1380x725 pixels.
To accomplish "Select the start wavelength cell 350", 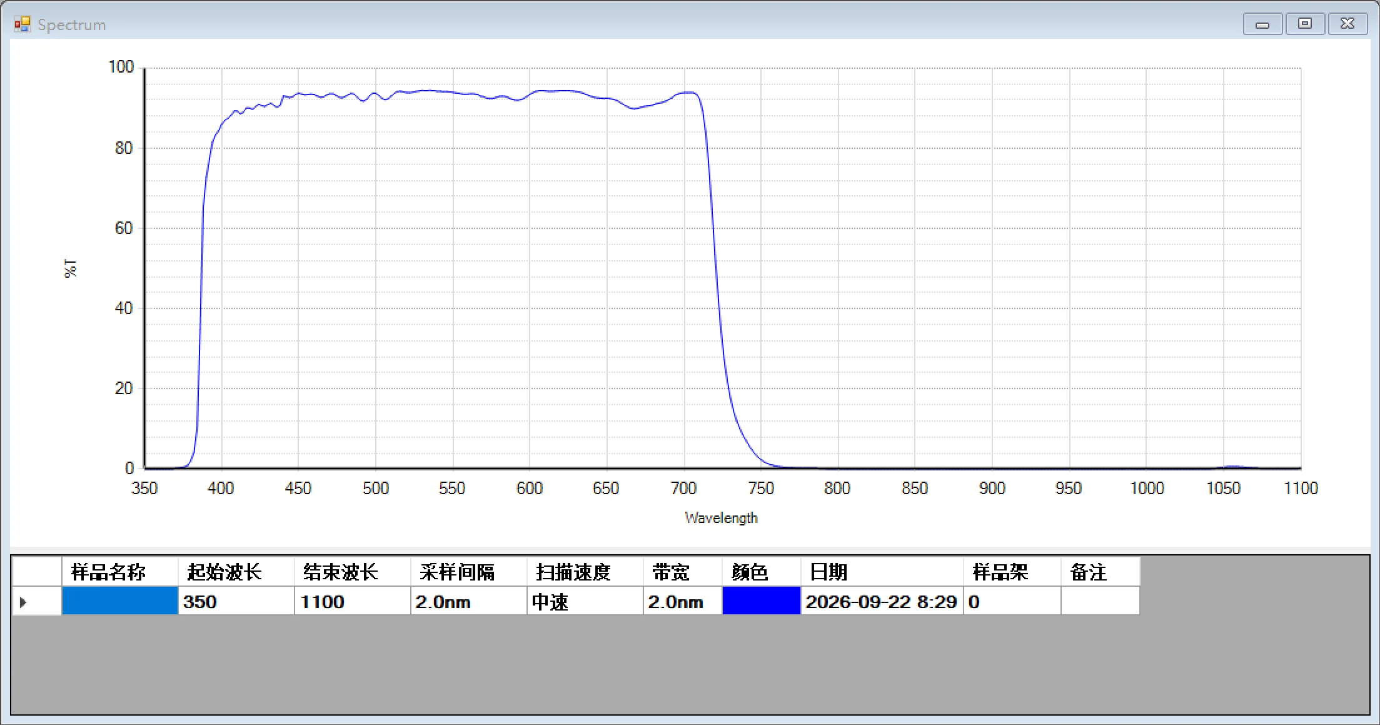I will click(x=236, y=601).
